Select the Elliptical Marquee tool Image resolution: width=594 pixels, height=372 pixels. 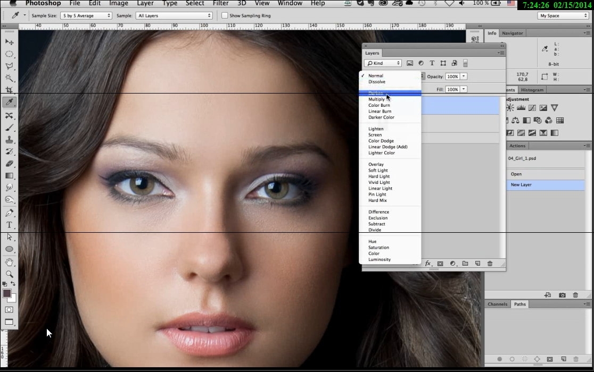click(9, 54)
